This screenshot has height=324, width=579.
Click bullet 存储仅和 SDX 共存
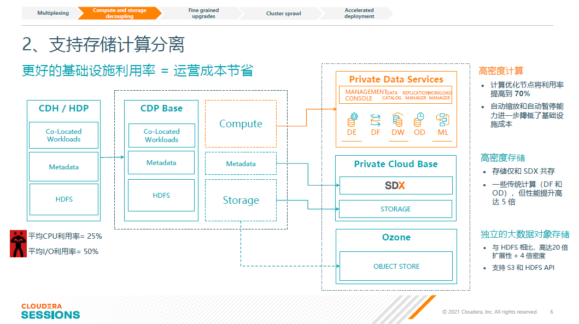(523, 171)
